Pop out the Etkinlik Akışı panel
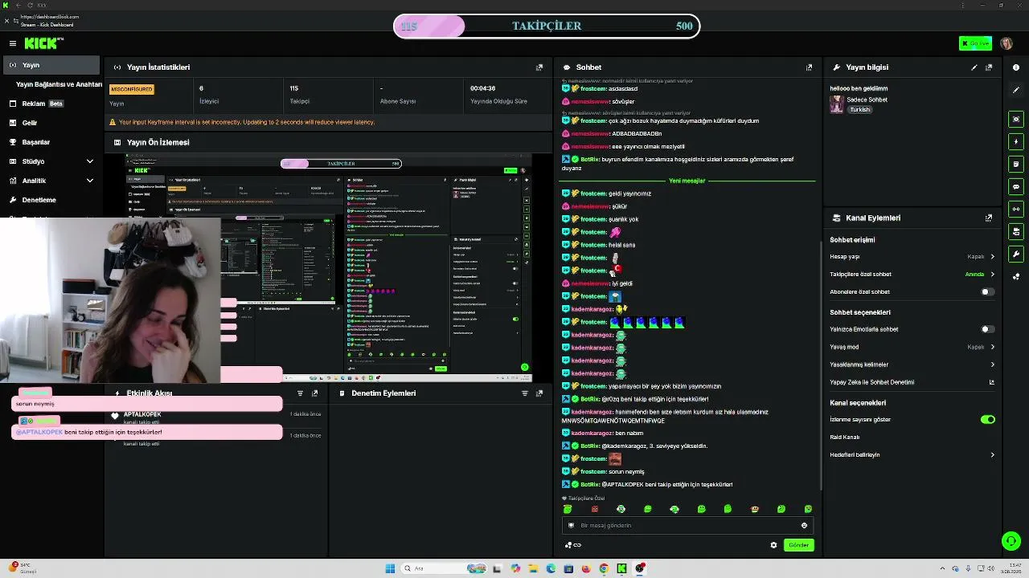Screen dimensions: 1029x578 [x=314, y=393]
